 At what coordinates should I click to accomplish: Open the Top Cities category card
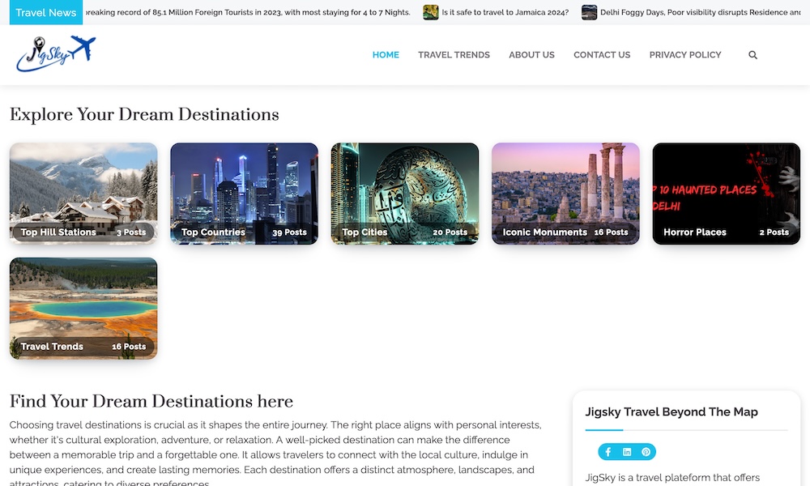point(405,194)
